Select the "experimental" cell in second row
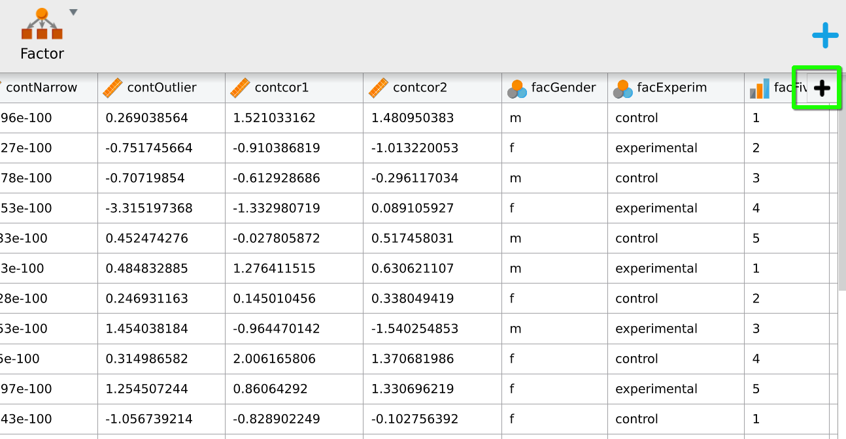The image size is (846, 439). [x=656, y=148]
